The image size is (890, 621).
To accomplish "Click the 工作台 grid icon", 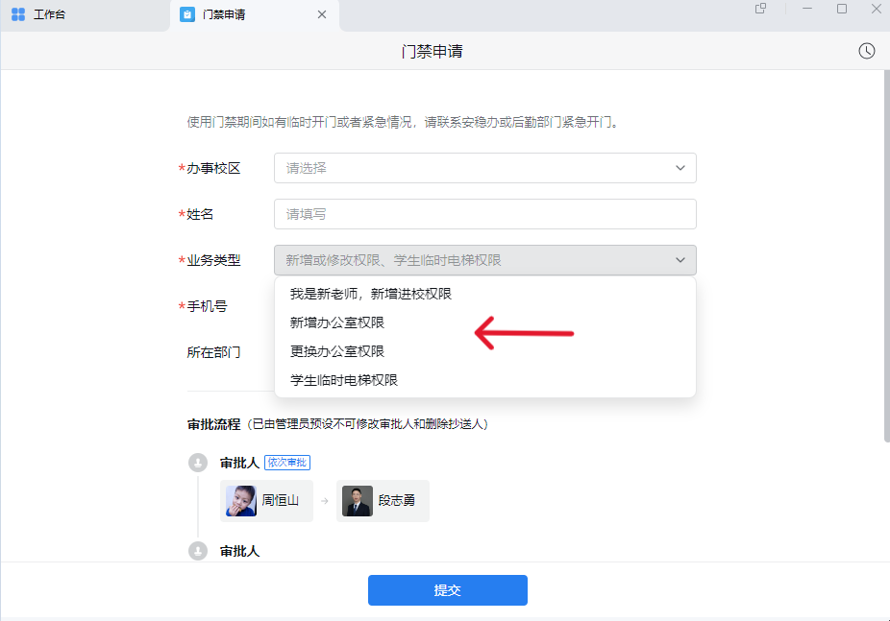I will (18, 14).
